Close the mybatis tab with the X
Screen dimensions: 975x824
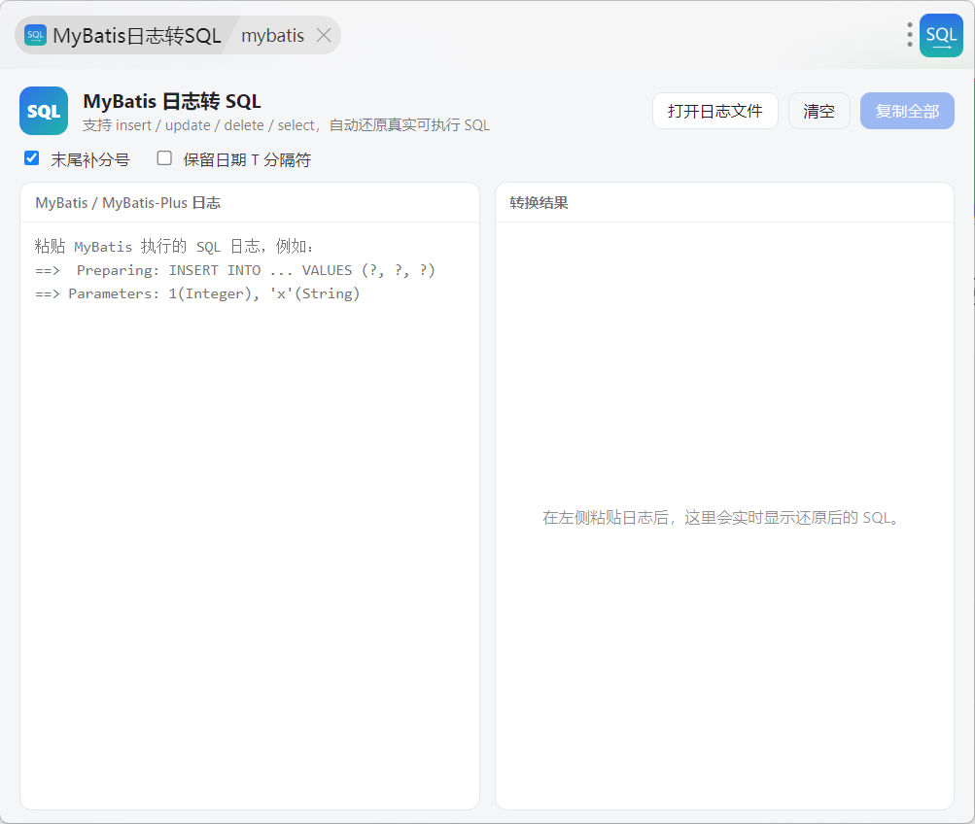pos(324,35)
